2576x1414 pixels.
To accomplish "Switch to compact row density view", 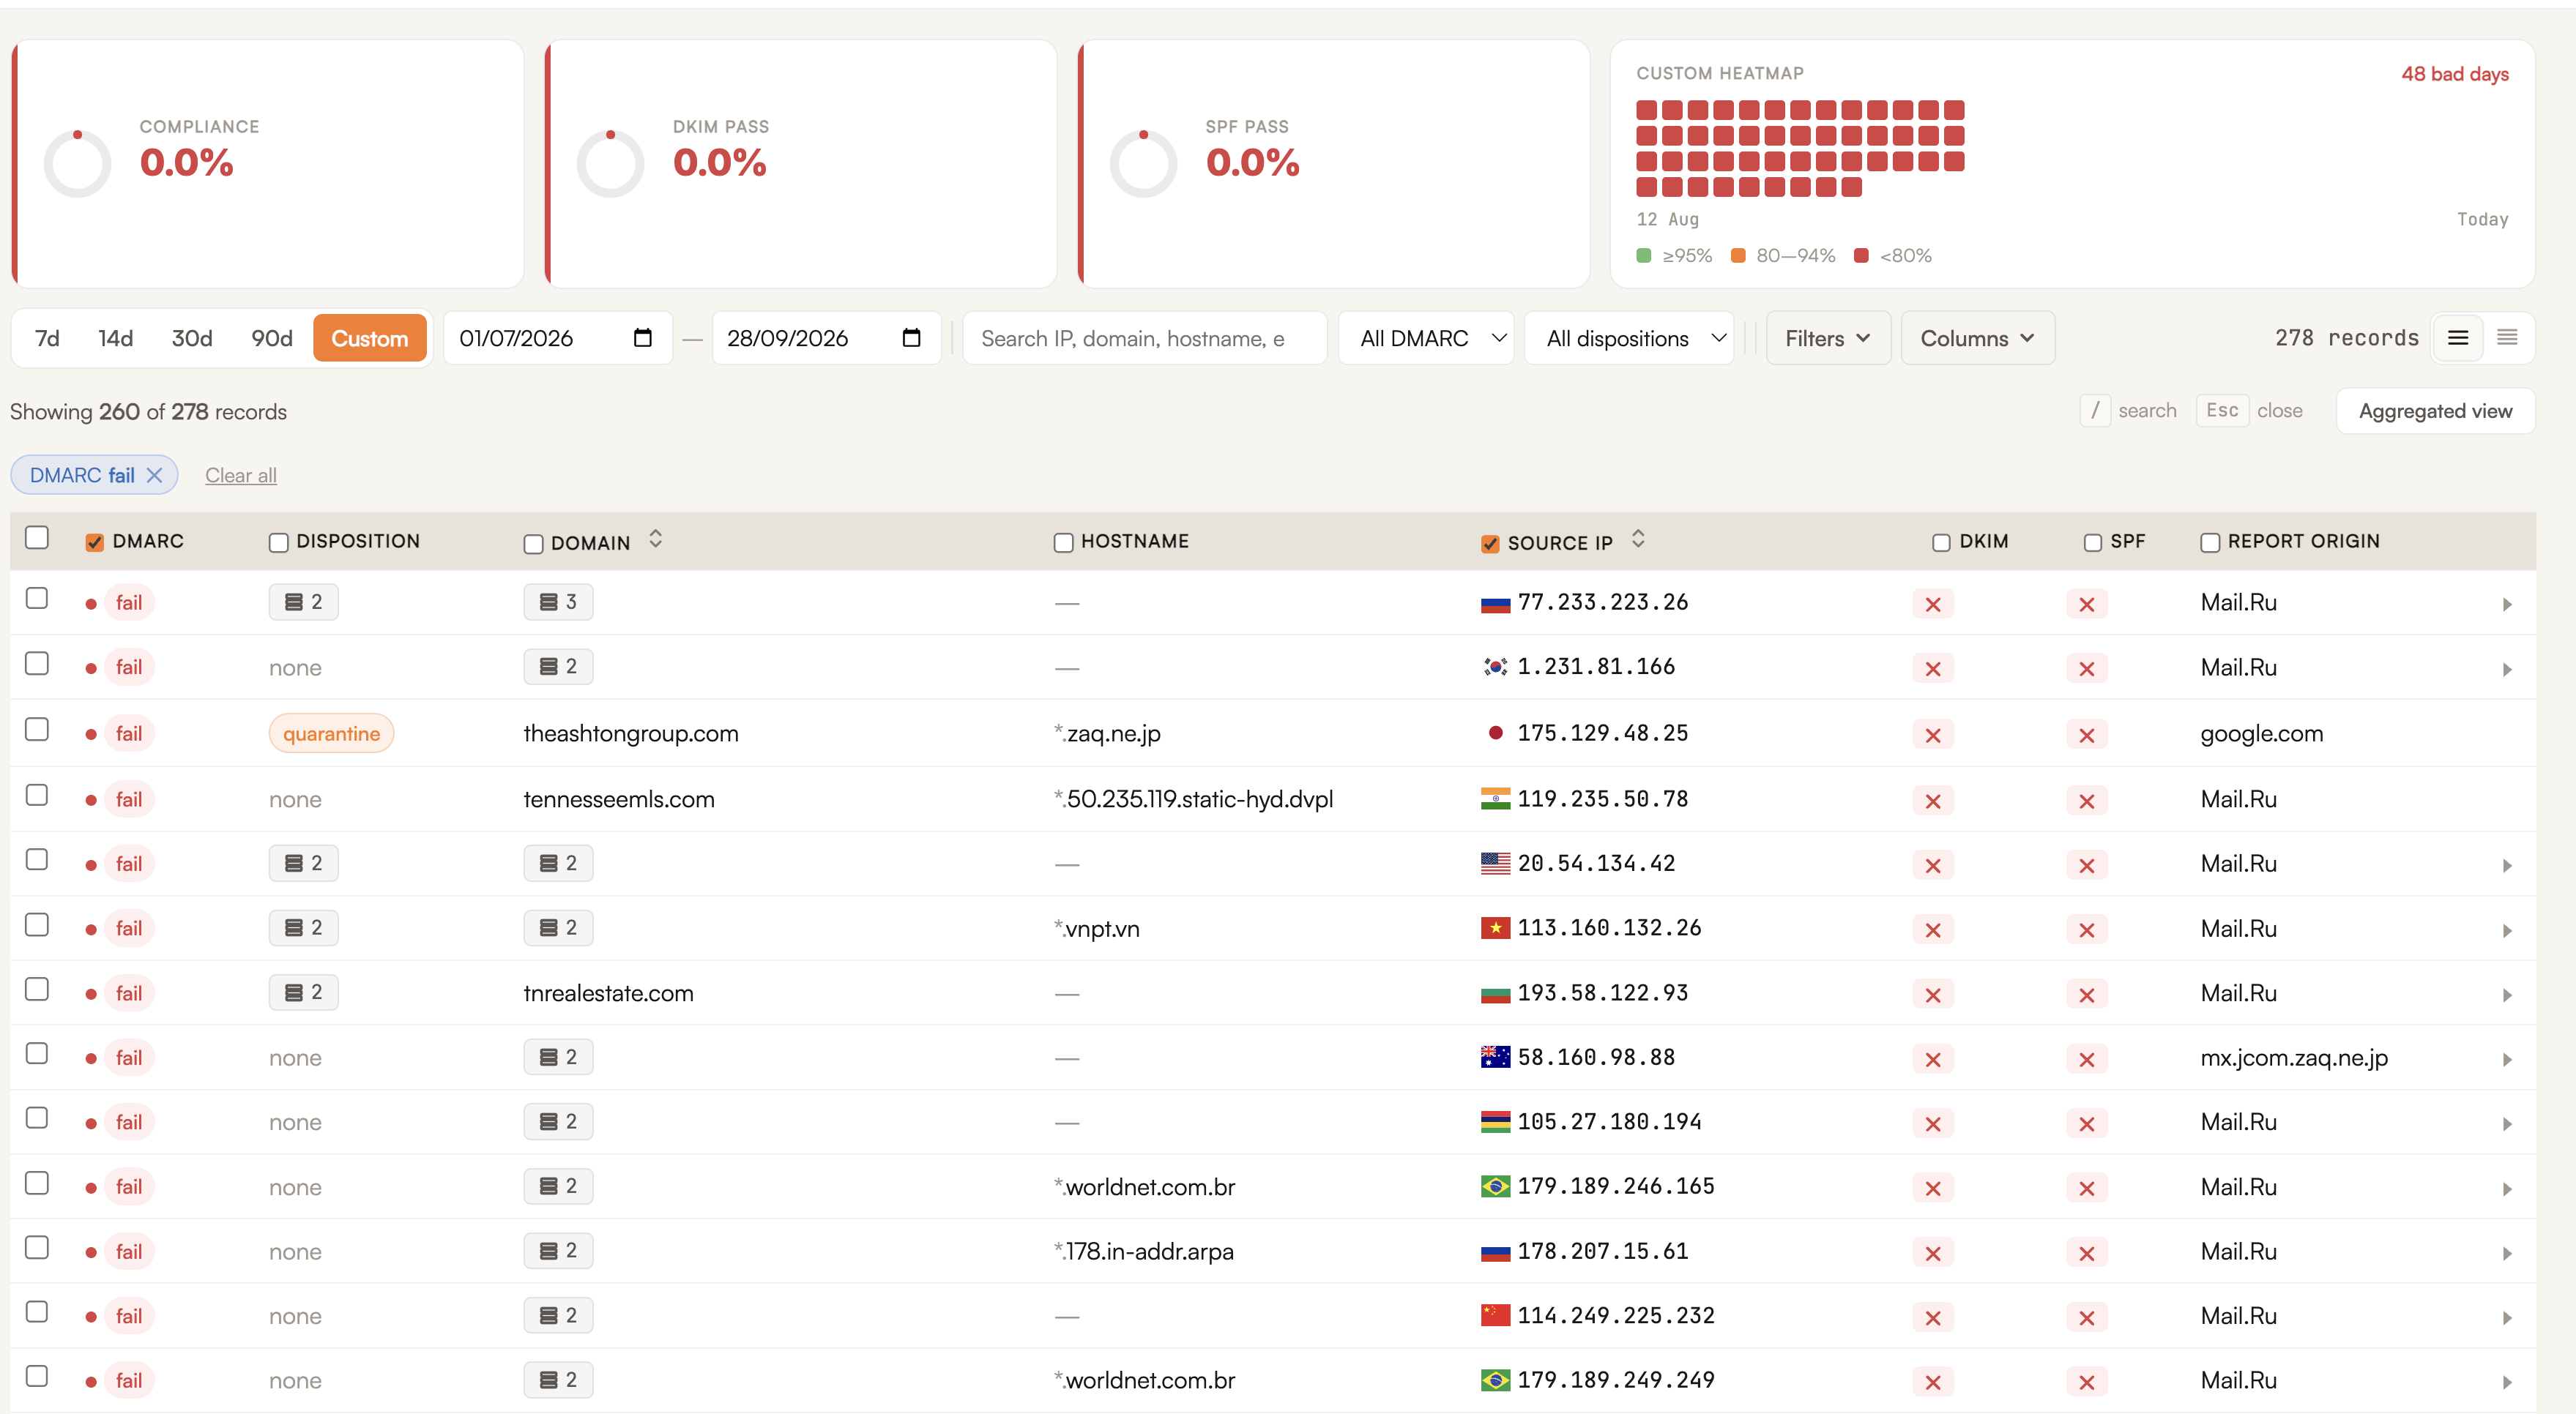I will tap(2506, 337).
